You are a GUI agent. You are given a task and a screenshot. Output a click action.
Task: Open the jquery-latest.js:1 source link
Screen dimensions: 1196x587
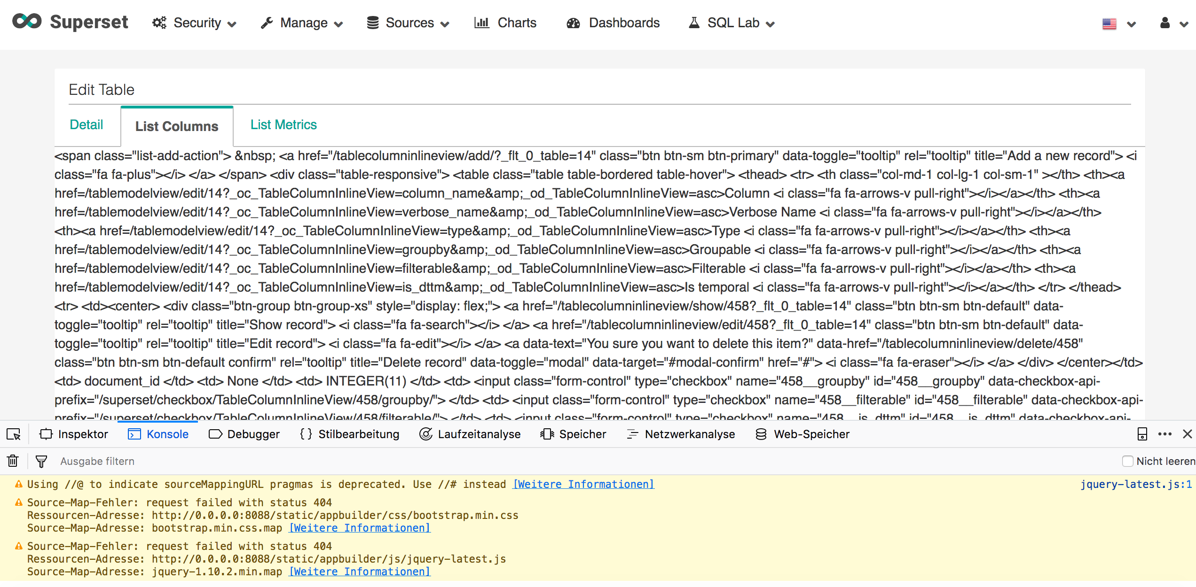coord(1136,484)
